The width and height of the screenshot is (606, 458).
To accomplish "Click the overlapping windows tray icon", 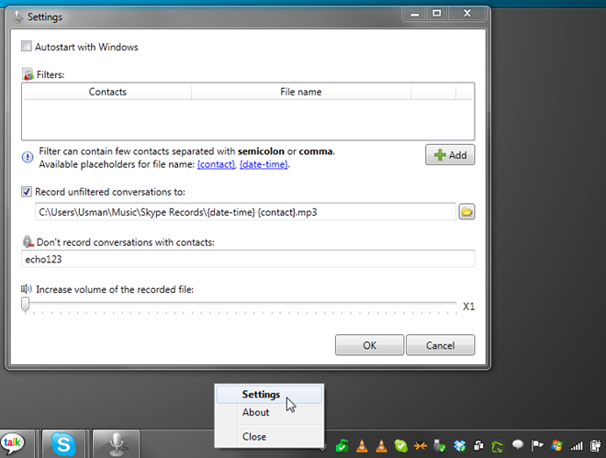I will coord(479,446).
